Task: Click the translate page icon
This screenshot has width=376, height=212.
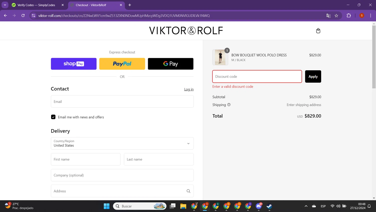Action: pos(328,16)
